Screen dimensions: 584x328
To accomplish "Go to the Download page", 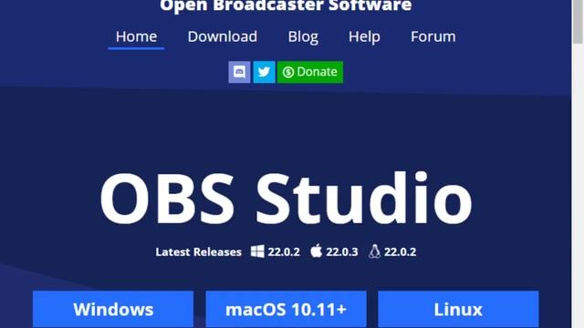I will [223, 36].
